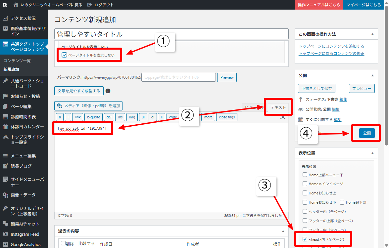Click the 簡易AIチャット chat icon
The width and height of the screenshot is (389, 248).
pyautogui.click(x=5, y=224)
